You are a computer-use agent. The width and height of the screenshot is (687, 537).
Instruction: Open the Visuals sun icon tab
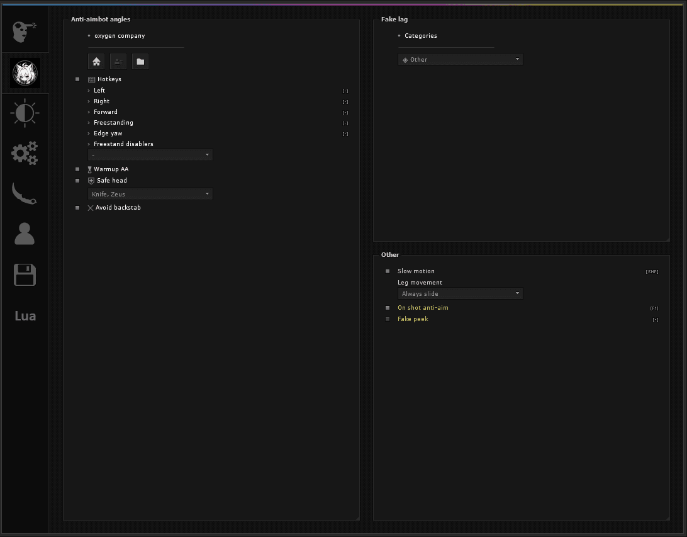[25, 113]
